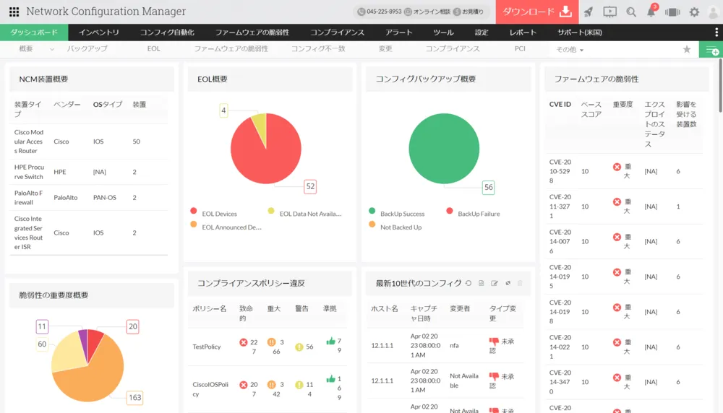Click the star favorite icon
723x413 pixels.
tap(687, 49)
